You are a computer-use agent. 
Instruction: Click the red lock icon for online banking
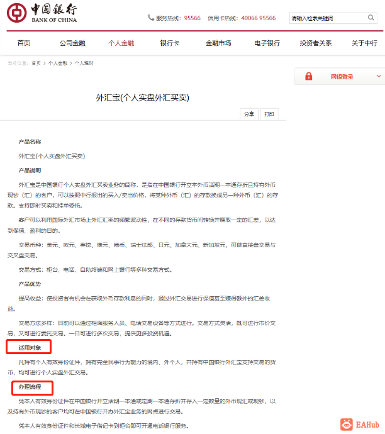pyautogui.click(x=309, y=76)
